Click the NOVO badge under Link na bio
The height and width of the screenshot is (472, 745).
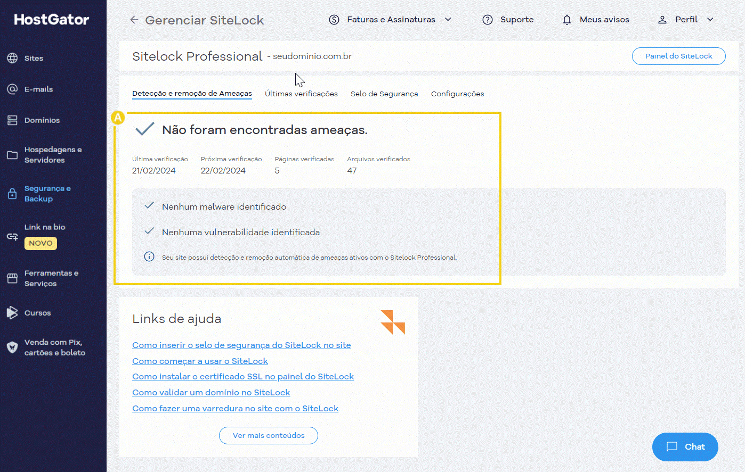(41, 243)
